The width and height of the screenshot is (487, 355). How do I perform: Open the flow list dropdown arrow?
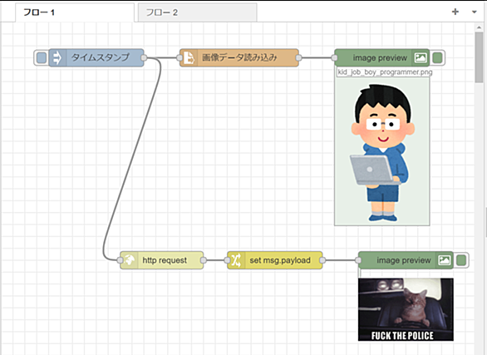coord(475,12)
